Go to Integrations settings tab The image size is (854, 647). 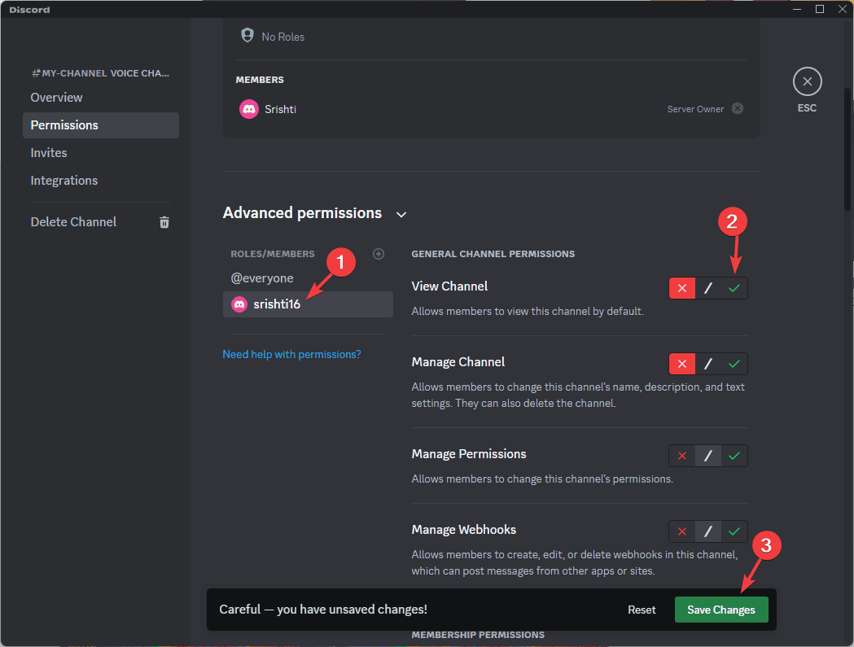click(x=101, y=181)
